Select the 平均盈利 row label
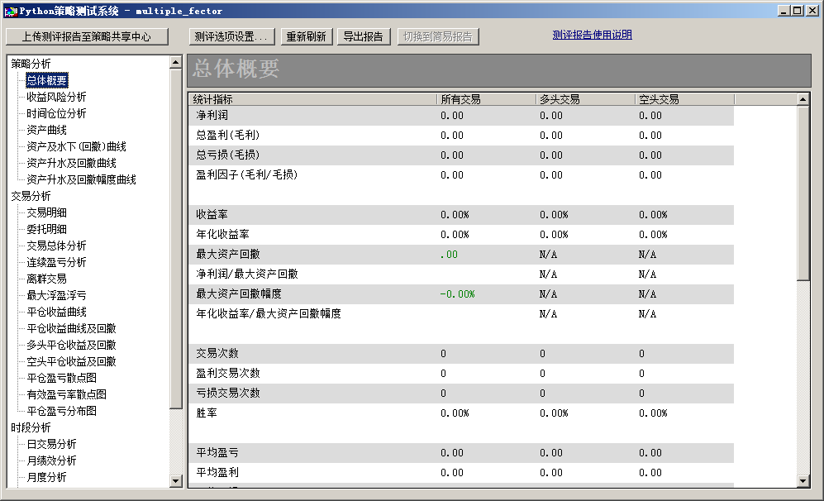 click(217, 473)
